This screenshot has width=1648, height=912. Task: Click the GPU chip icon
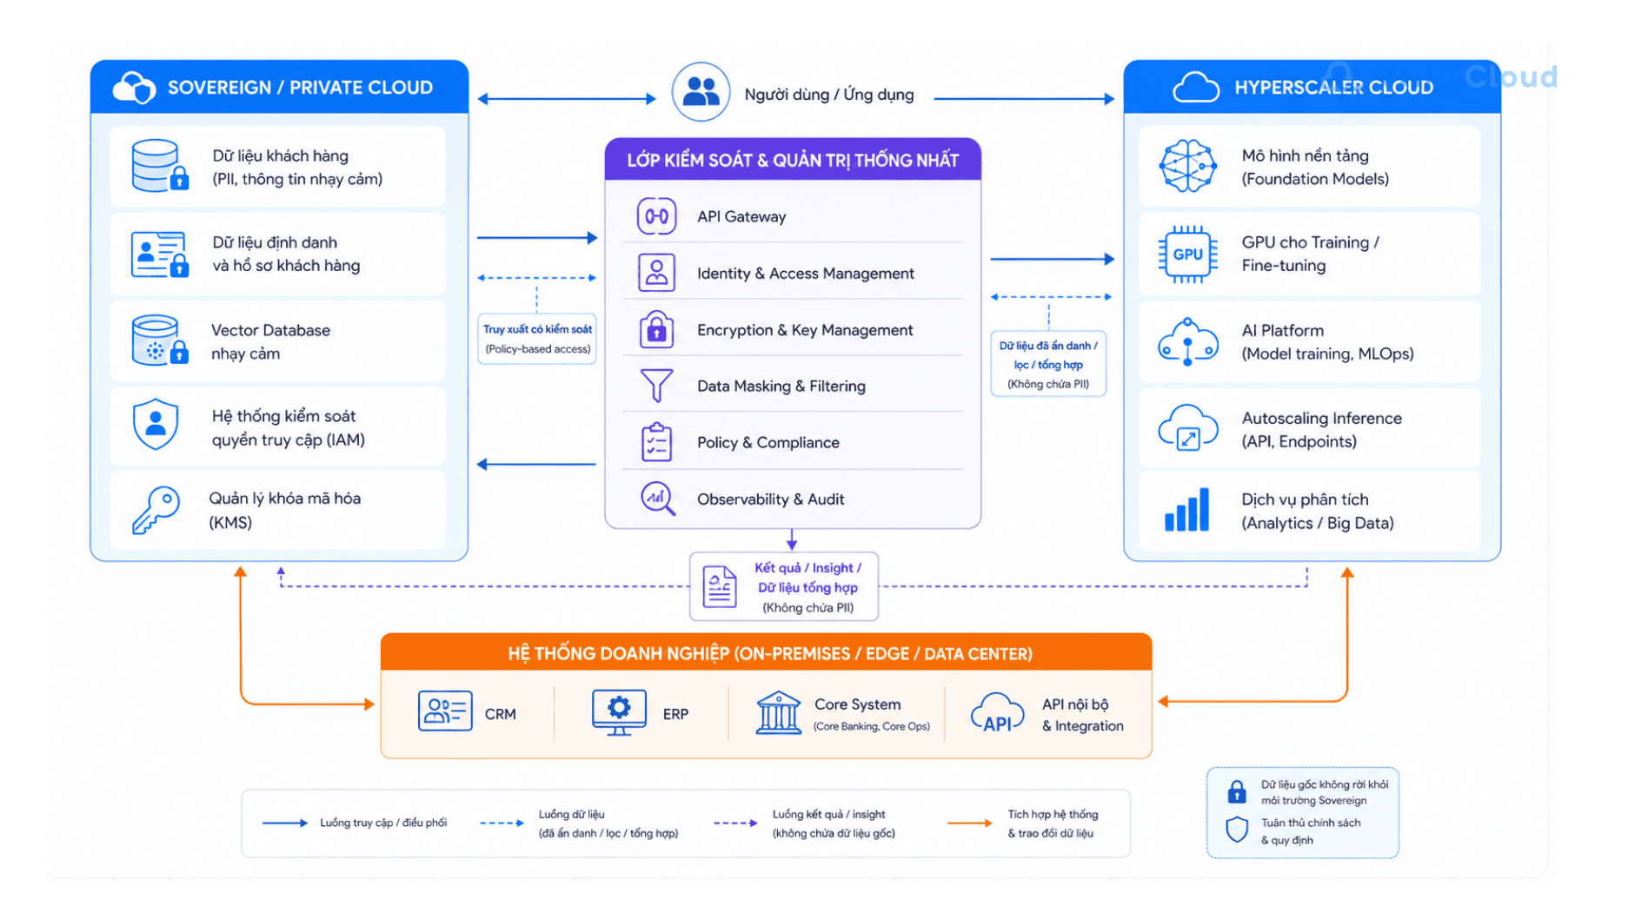click(x=1186, y=254)
